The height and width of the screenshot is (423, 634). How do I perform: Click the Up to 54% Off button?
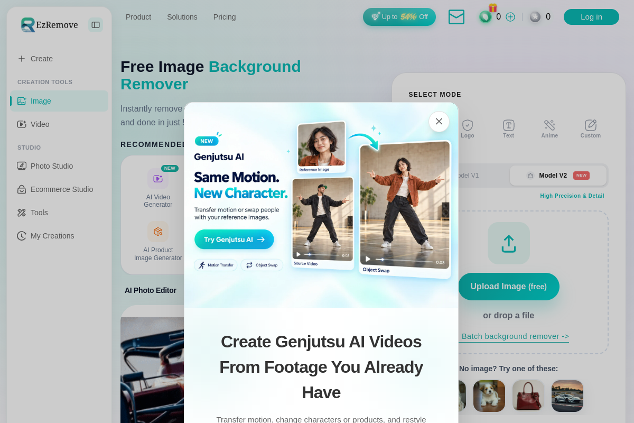(x=399, y=17)
